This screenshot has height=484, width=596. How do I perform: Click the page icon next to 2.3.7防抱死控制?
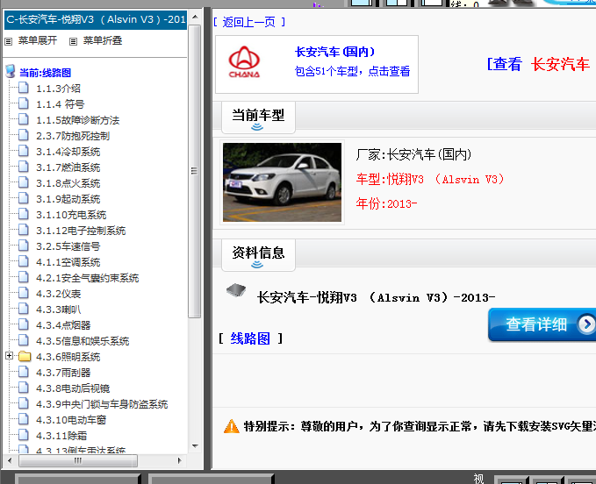[x=24, y=135]
